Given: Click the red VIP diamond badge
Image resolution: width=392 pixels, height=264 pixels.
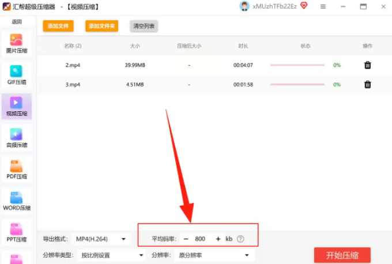Looking at the screenshot, I should (x=304, y=6).
